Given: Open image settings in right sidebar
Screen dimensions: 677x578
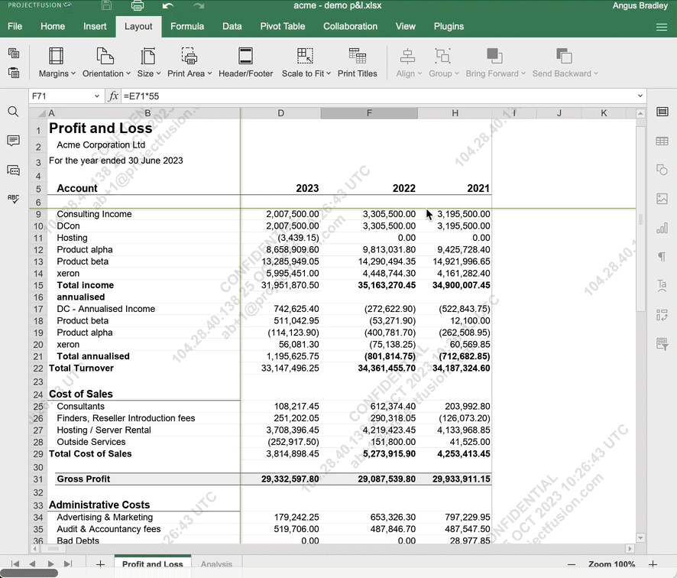Looking at the screenshot, I should (x=662, y=199).
